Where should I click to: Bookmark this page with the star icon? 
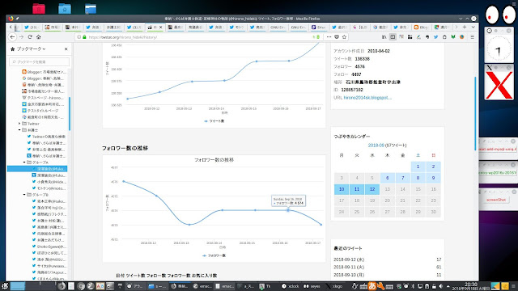[344, 37]
